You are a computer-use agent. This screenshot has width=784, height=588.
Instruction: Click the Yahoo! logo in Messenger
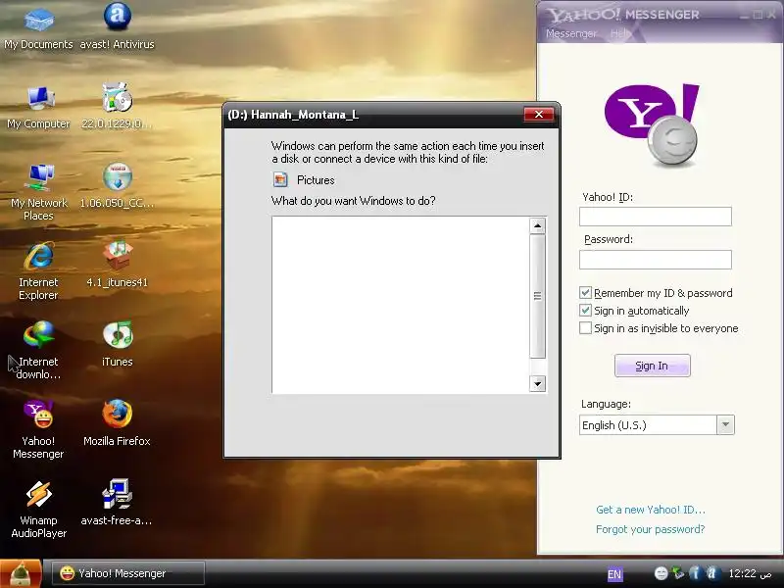tap(652, 124)
